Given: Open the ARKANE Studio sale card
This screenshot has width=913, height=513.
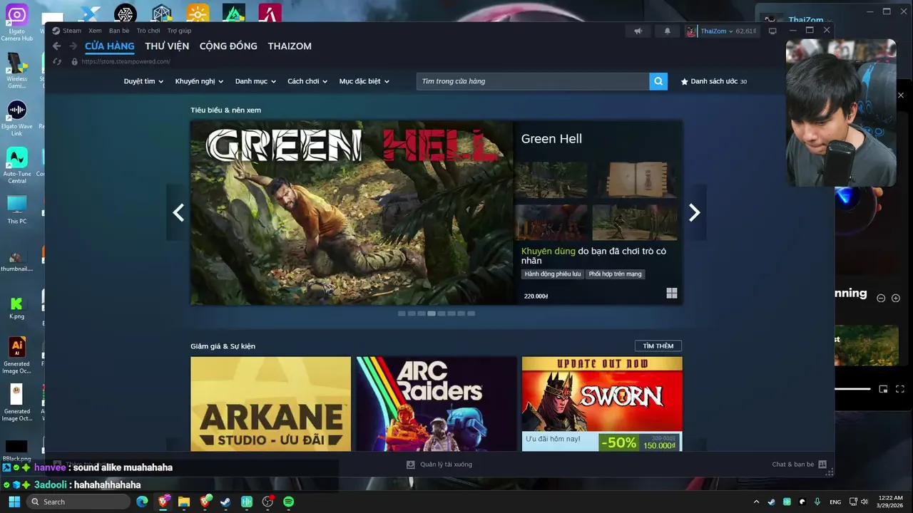Looking at the screenshot, I should click(x=271, y=404).
